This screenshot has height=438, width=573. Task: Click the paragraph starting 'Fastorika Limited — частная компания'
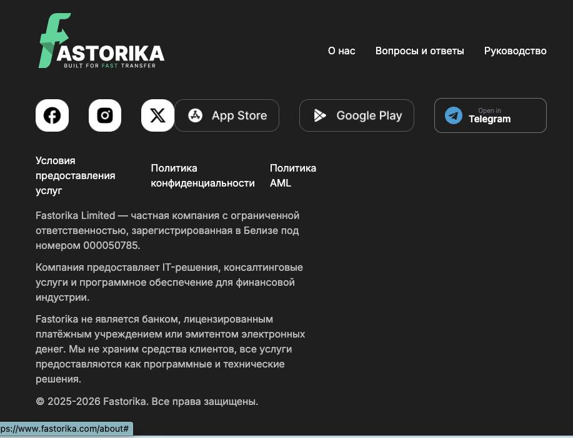[x=167, y=230]
